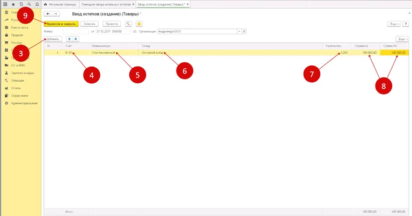Open the help question mark button
Viewport: 412px width, 216px height.
pos(406,24)
